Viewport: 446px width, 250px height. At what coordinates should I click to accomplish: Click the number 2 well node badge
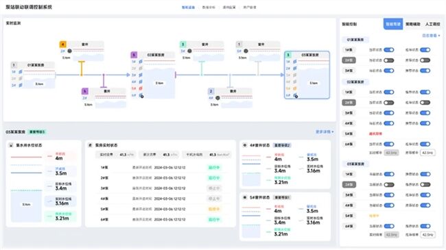pos(211,91)
